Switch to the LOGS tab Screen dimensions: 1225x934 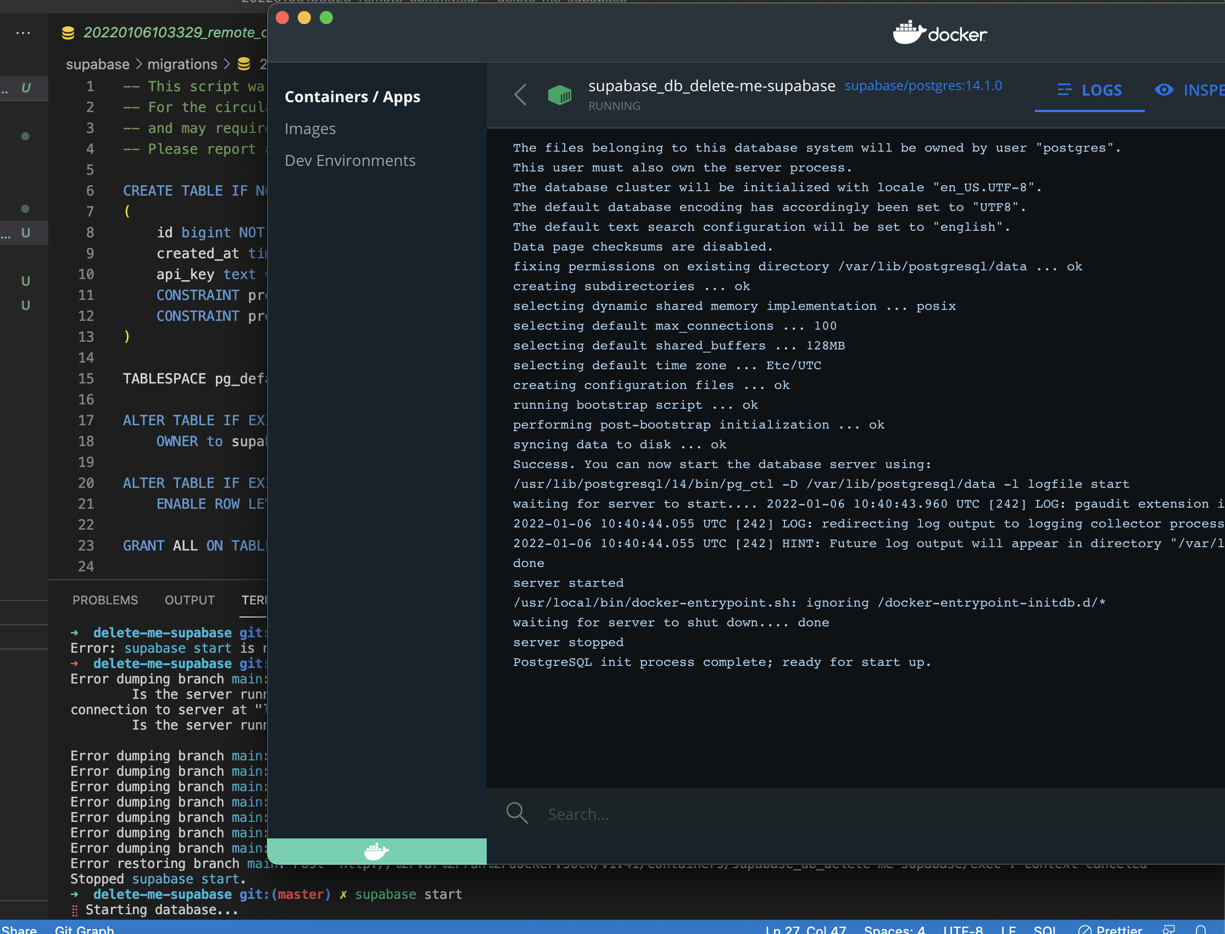[x=1089, y=90]
